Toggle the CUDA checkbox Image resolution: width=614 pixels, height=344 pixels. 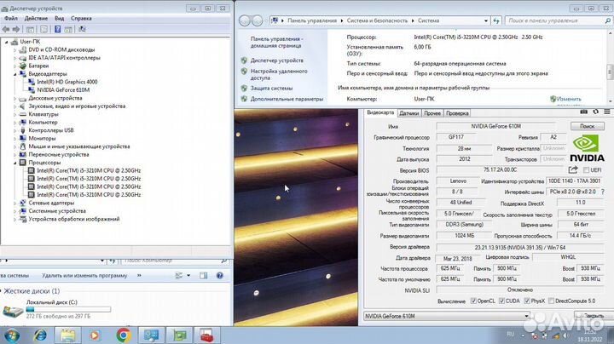(501, 301)
